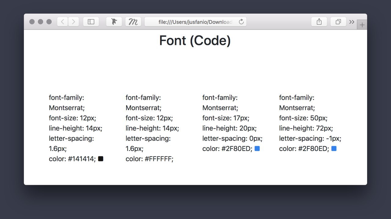Click the black #141414 color swatch

tap(100, 159)
